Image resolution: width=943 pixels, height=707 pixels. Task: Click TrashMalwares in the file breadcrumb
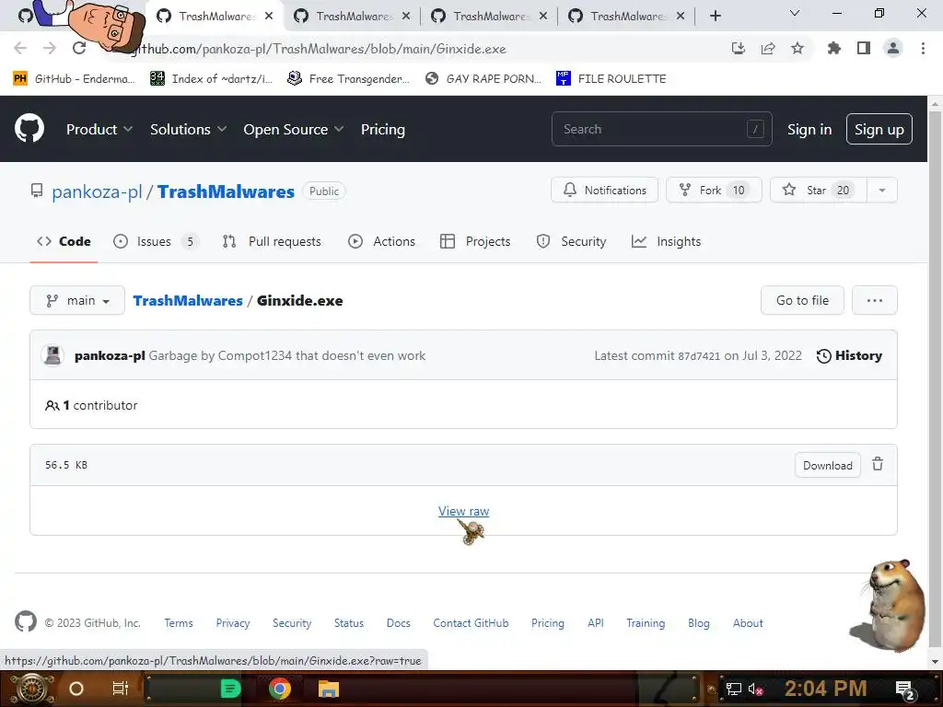pyautogui.click(x=188, y=301)
